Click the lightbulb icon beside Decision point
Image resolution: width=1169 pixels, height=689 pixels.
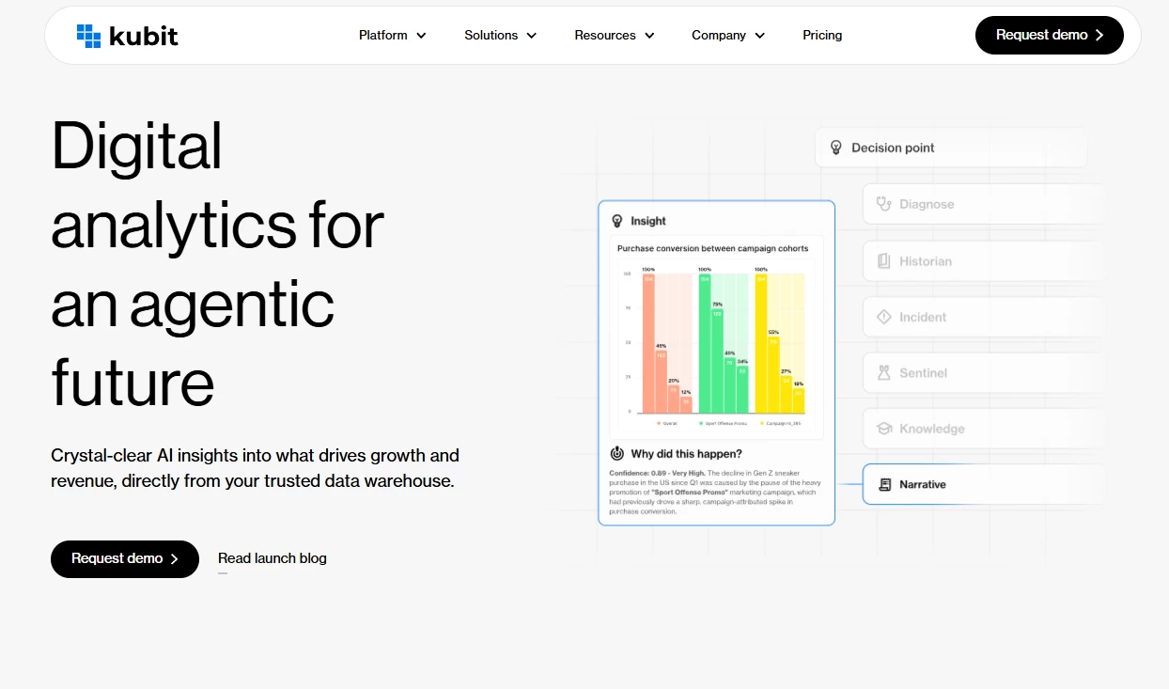coord(835,148)
